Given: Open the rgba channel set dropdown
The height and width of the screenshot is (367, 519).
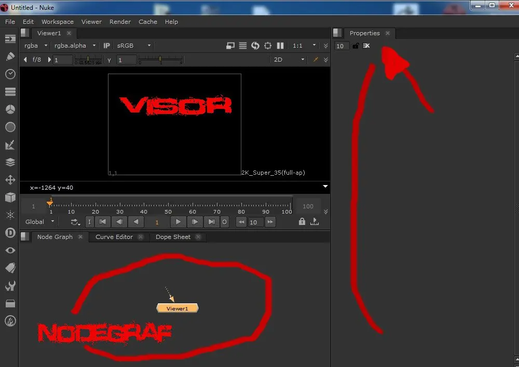Looking at the screenshot, I should coord(36,46).
